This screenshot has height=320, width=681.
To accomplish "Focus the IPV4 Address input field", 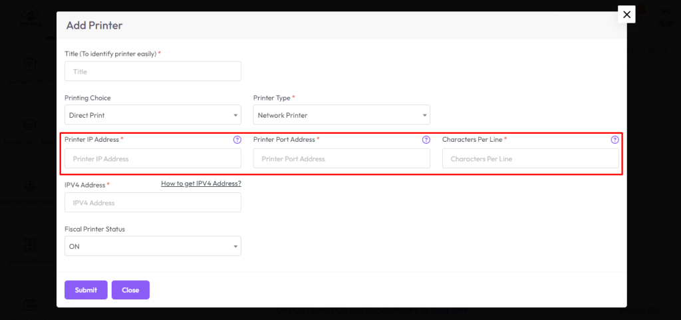I will tap(153, 202).
